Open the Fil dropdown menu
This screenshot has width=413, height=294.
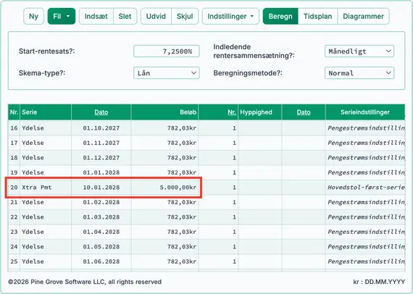coord(62,17)
